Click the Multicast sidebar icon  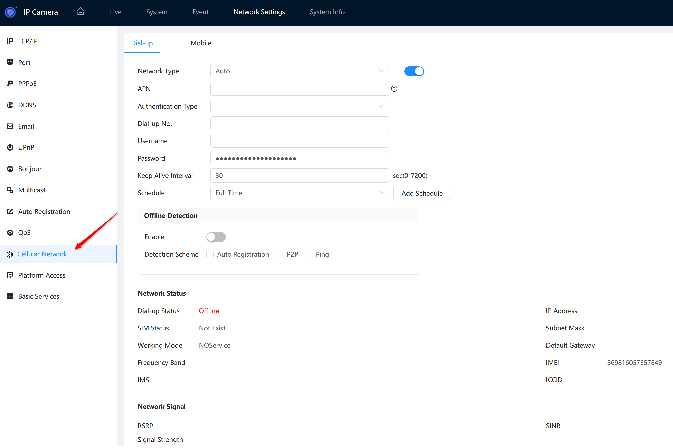coord(10,190)
